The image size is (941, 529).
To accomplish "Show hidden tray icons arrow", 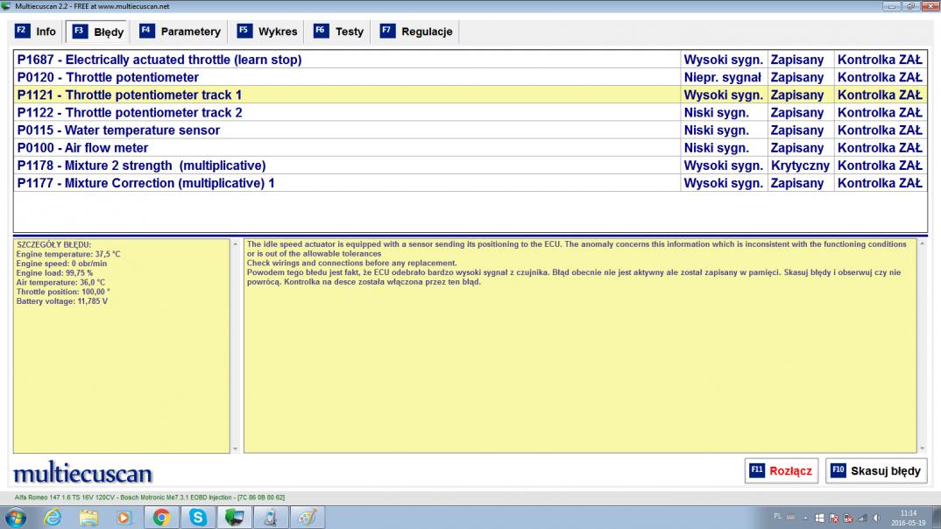I will (x=805, y=518).
